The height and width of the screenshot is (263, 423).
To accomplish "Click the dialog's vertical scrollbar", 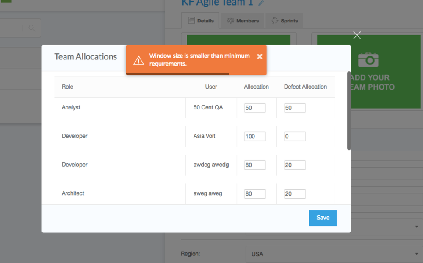I will (349, 111).
